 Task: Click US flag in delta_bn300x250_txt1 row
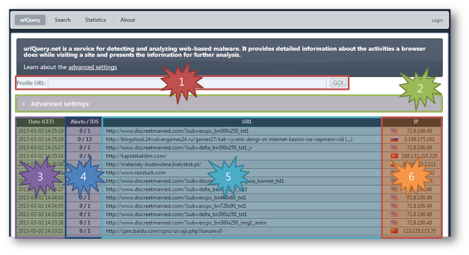pos(394,214)
